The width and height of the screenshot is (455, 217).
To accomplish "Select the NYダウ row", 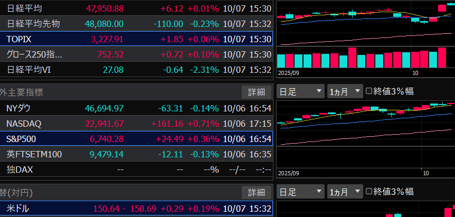I will tap(136, 108).
